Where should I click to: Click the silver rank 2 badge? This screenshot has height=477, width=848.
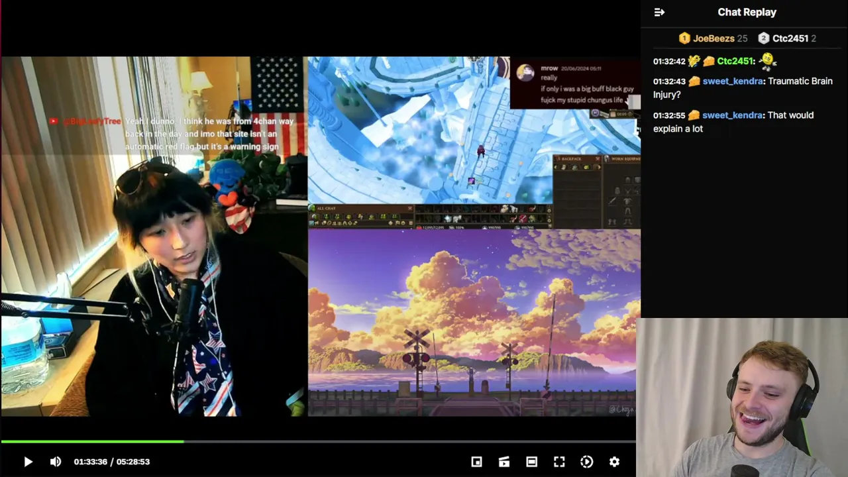click(764, 38)
